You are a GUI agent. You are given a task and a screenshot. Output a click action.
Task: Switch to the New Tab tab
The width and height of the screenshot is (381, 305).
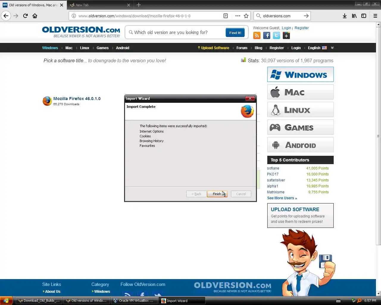tap(100, 5)
